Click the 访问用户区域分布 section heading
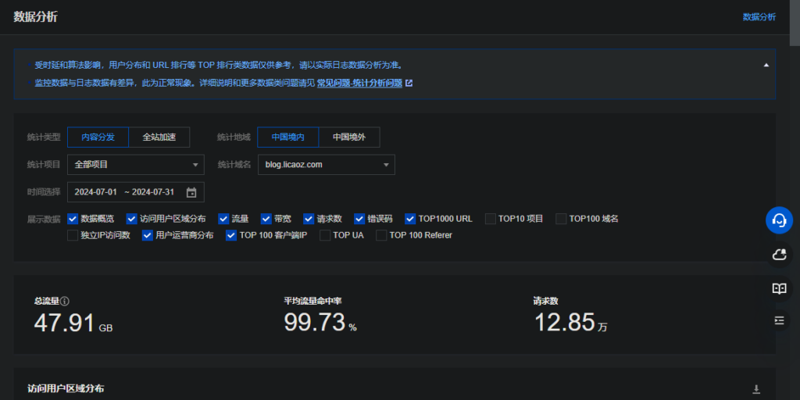The height and width of the screenshot is (400, 800). pyautogui.click(x=66, y=389)
